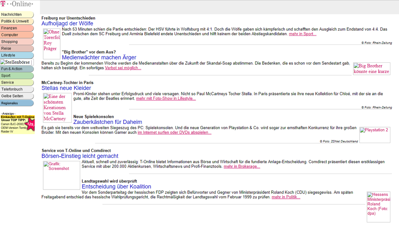Open headline Entscheidung über Koalition
The width and height of the screenshot is (399, 232).
(x=116, y=187)
